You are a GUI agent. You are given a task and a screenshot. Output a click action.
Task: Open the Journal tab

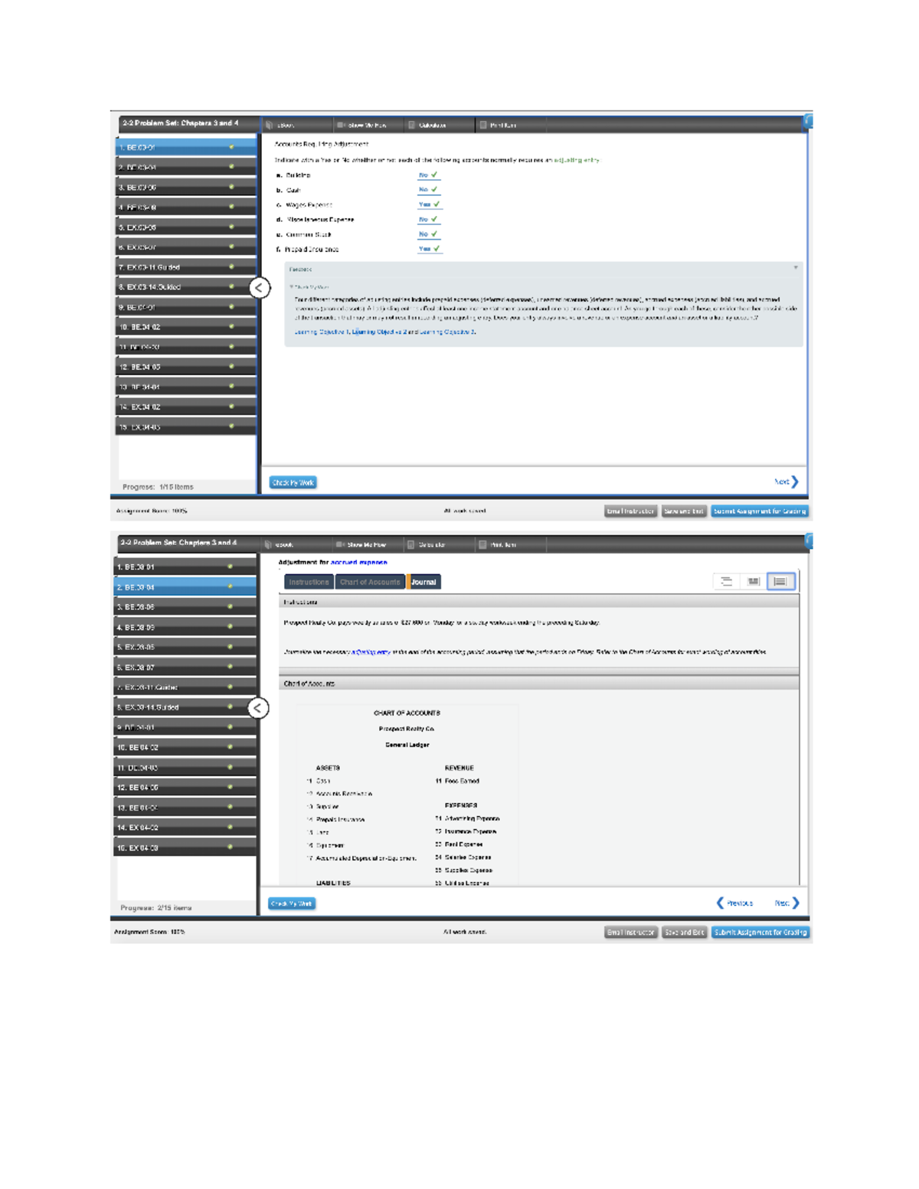(424, 582)
